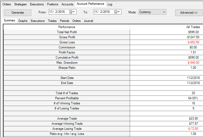
Task: Switch to the Orders top tab
Action: tap(7, 4)
